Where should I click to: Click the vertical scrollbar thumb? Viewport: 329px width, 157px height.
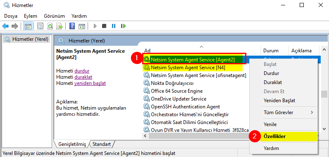[x=324, y=94]
